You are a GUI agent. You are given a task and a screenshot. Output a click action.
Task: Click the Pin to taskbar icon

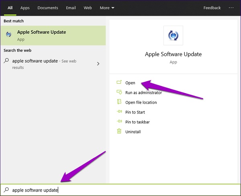point(119,122)
